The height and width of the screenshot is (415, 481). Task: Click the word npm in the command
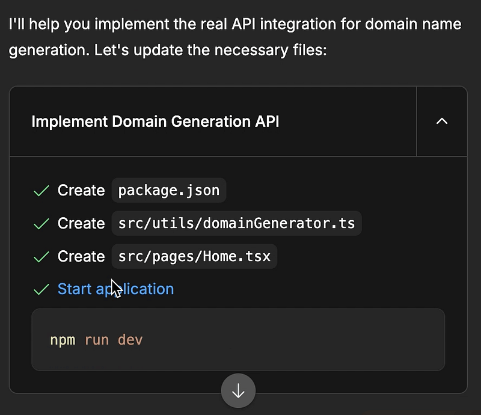tap(63, 340)
